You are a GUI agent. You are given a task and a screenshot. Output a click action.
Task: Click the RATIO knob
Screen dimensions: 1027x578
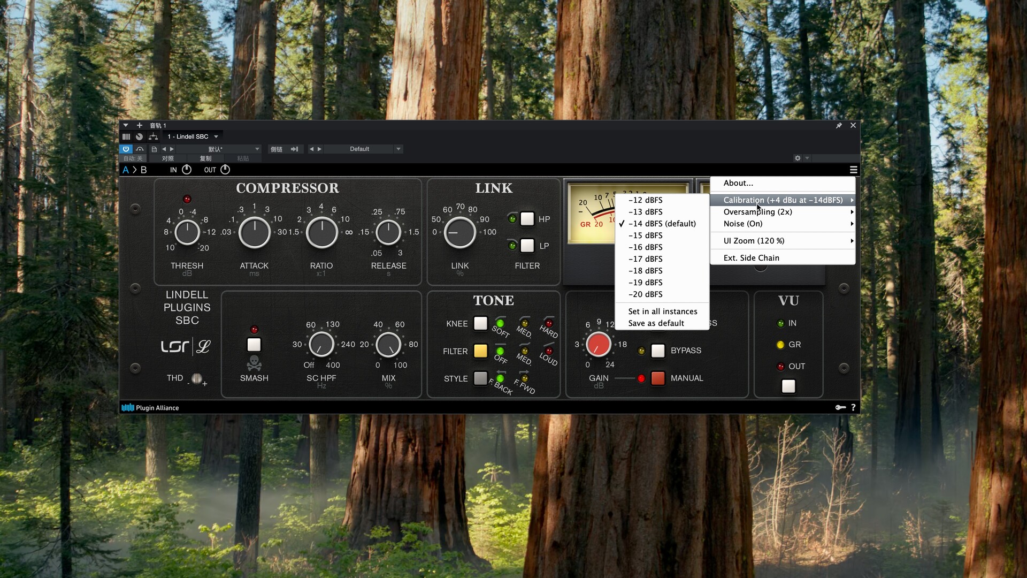pyautogui.click(x=321, y=233)
